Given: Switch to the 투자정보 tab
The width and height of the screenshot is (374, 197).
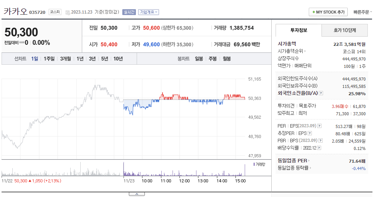Looking at the screenshot, I should (x=299, y=30).
